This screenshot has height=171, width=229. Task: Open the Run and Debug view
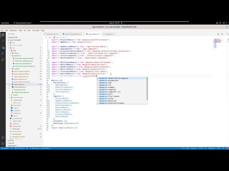coord(3,53)
